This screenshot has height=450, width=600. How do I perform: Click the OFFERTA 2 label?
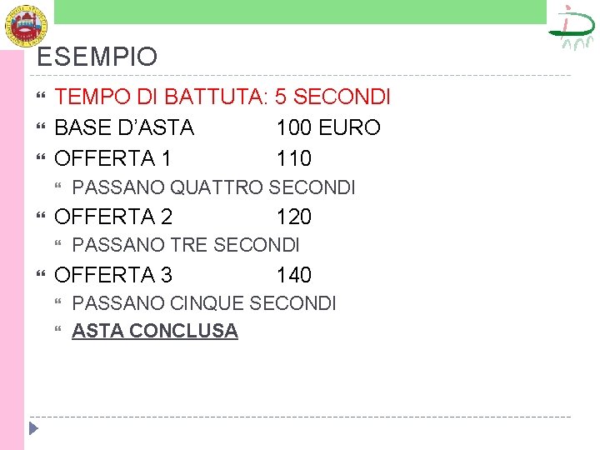coord(113,216)
